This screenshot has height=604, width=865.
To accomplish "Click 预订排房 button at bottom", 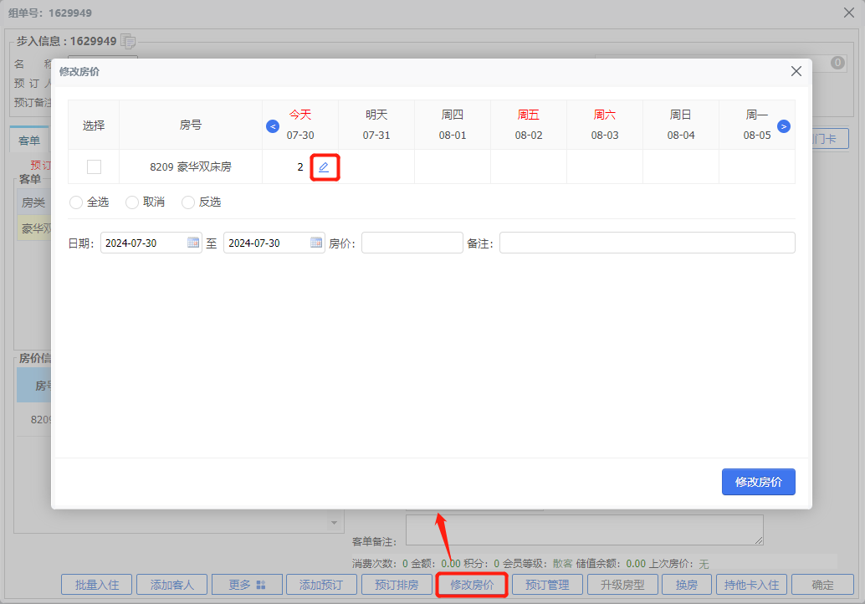I will click(397, 585).
